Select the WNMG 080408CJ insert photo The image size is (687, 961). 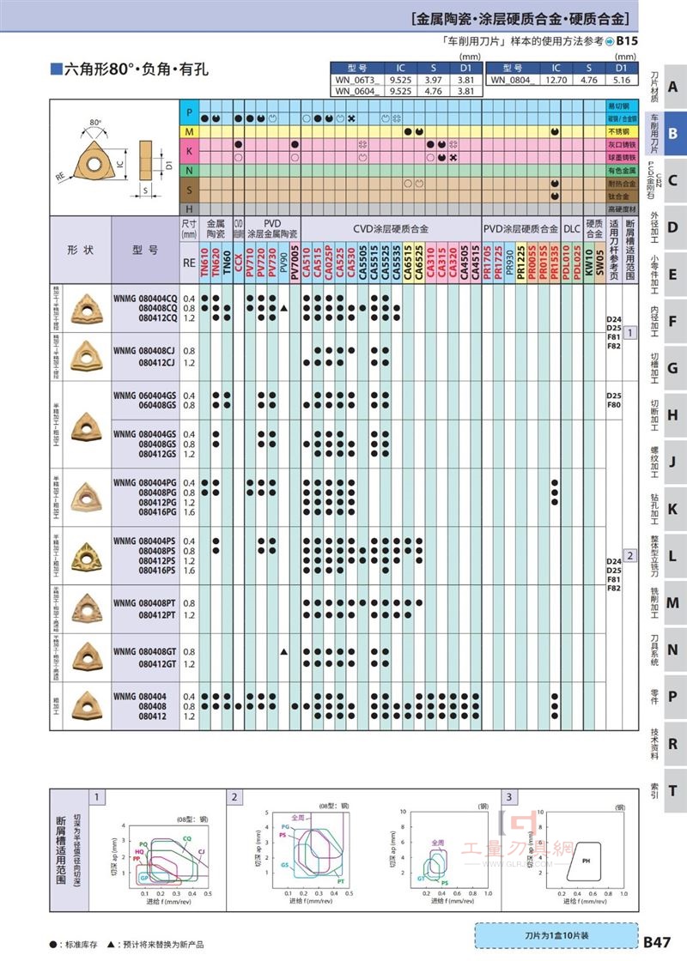[x=87, y=356]
